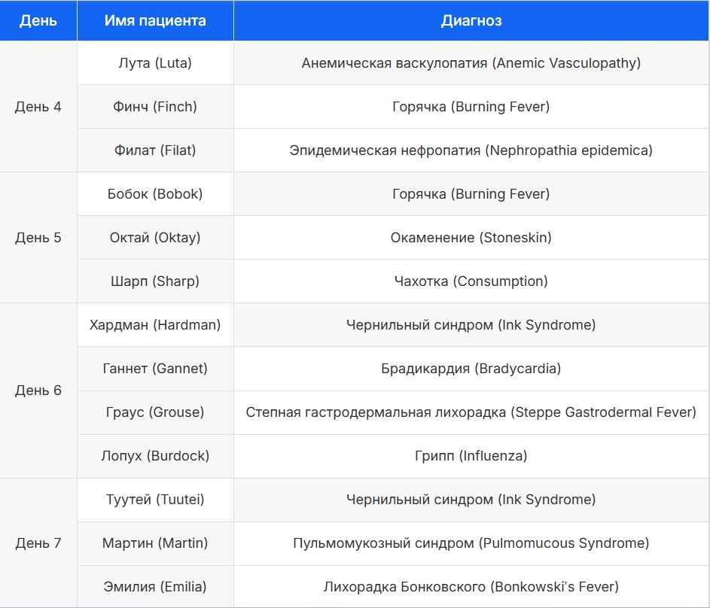
Task: Select the День 6 row group cell
Action: coord(38,391)
